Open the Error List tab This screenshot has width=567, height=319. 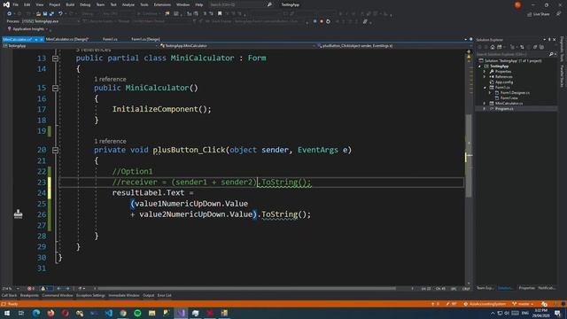[x=165, y=295]
